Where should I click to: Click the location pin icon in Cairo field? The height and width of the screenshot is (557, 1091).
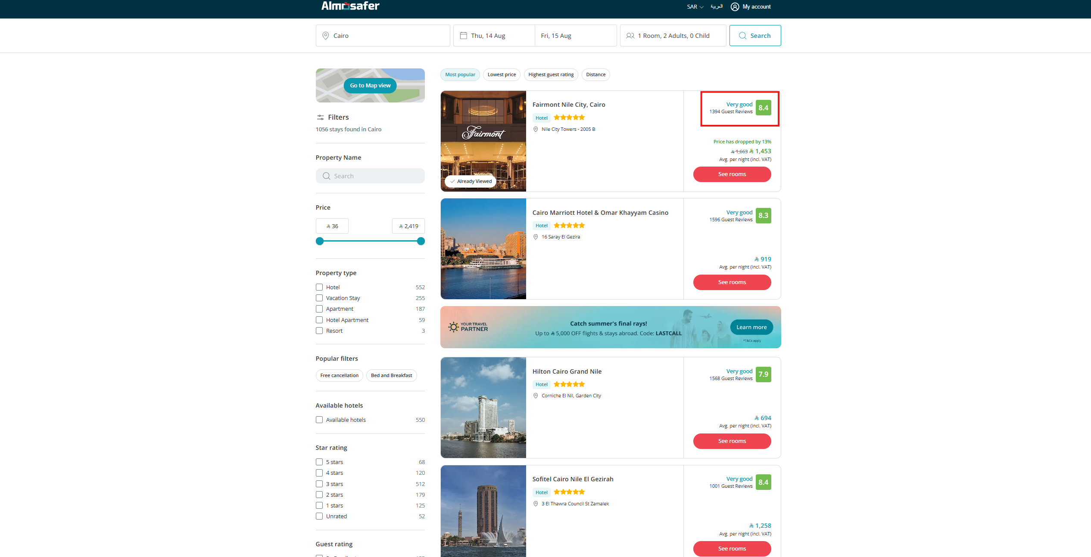click(x=326, y=36)
